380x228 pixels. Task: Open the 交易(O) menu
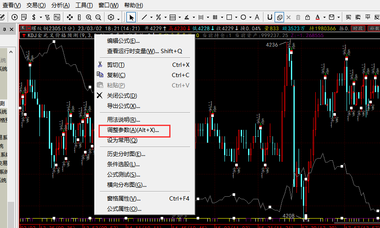pyautogui.click(x=36, y=5)
